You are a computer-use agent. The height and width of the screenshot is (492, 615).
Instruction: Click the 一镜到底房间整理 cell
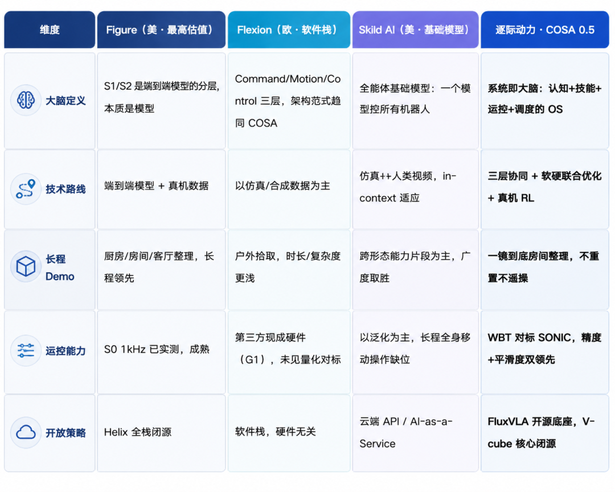[545, 270]
